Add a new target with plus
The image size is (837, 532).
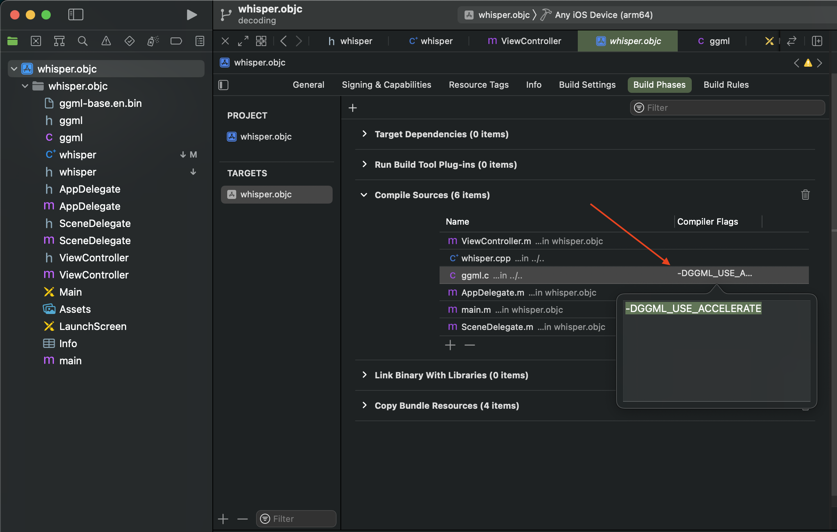point(223,519)
